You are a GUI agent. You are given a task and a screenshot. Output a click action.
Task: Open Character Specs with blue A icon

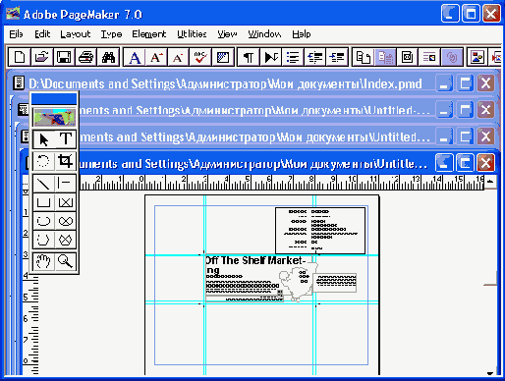135,57
